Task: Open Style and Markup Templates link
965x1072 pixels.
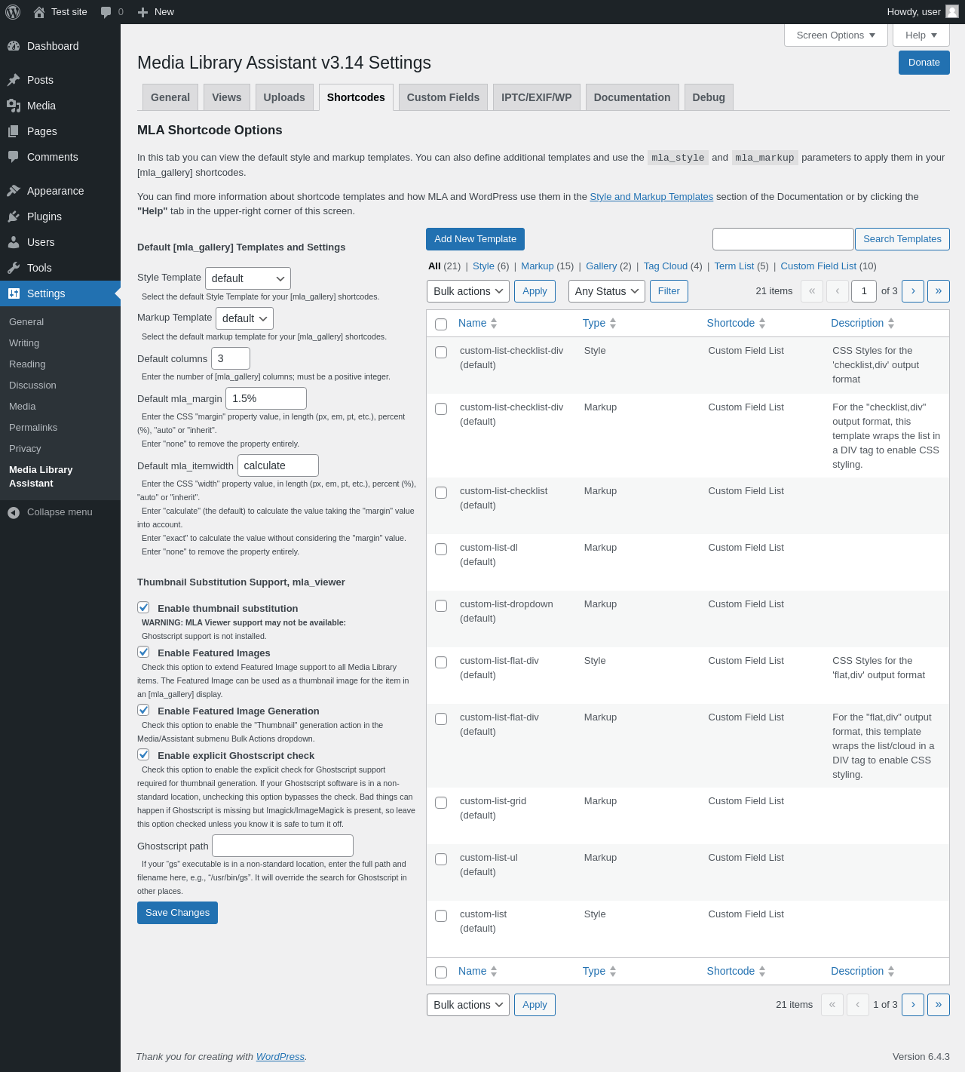Action: point(651,197)
